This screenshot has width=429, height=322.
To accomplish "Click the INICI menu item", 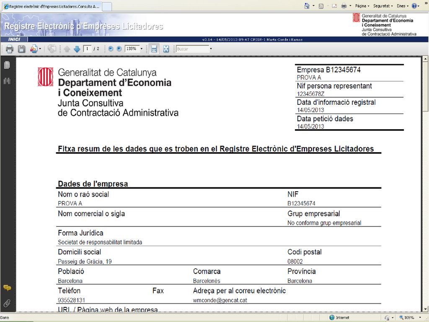I will click(x=14, y=39).
